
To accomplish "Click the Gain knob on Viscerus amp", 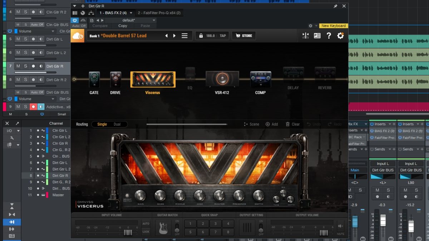I will [x=140, y=195].
